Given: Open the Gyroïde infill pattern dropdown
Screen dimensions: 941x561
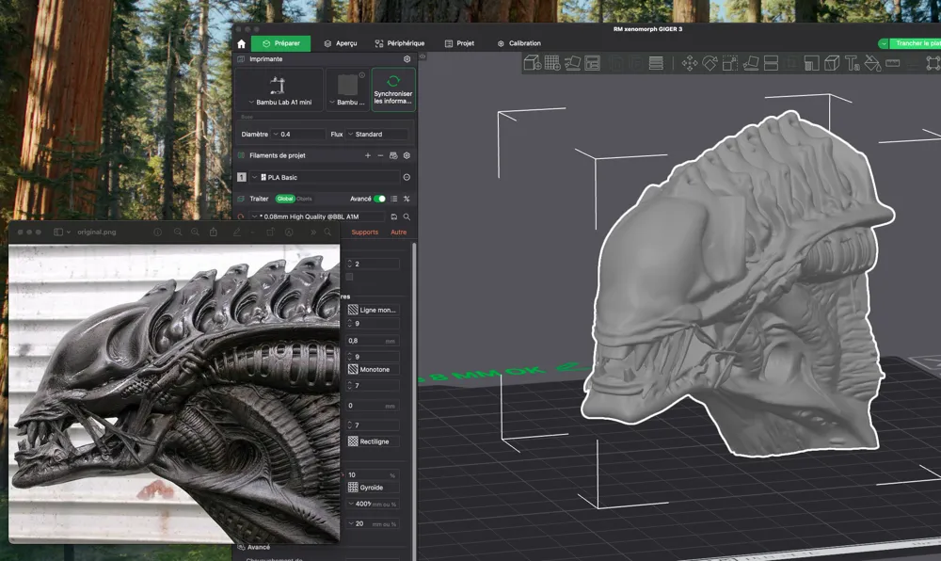Looking at the screenshot, I should [x=373, y=488].
